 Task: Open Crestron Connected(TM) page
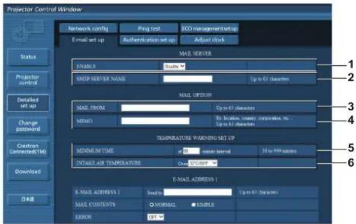coord(28,149)
